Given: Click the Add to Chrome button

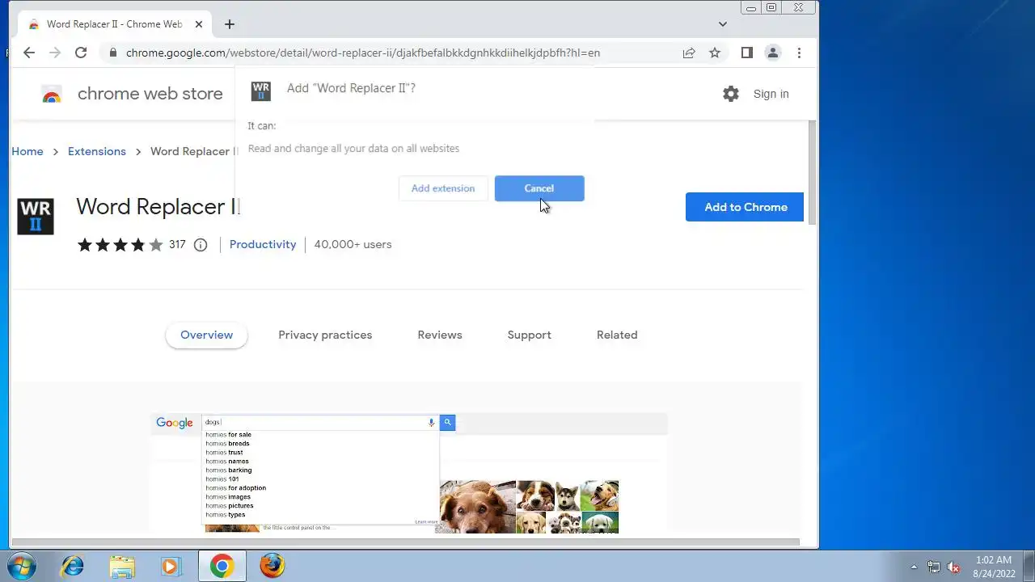Looking at the screenshot, I should [745, 207].
